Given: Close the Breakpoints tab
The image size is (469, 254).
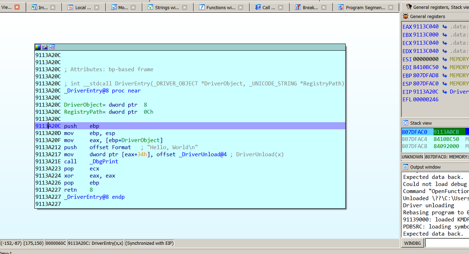Looking at the screenshot, I should (x=324, y=7).
